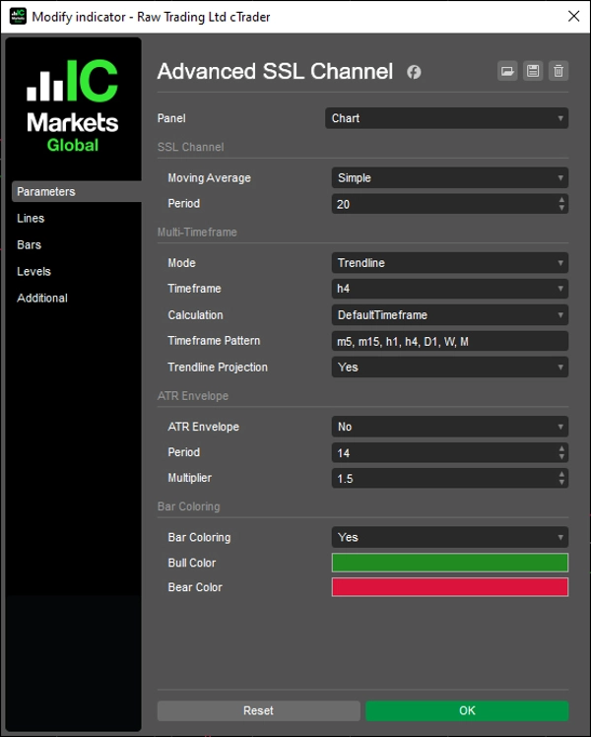Increase the ATR Period with up arrow

(x=561, y=449)
